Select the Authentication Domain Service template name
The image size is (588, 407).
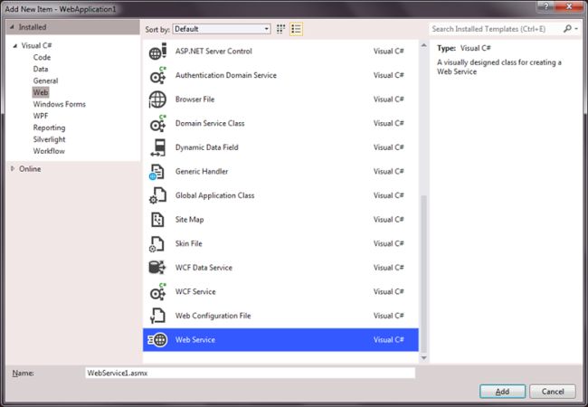226,75
